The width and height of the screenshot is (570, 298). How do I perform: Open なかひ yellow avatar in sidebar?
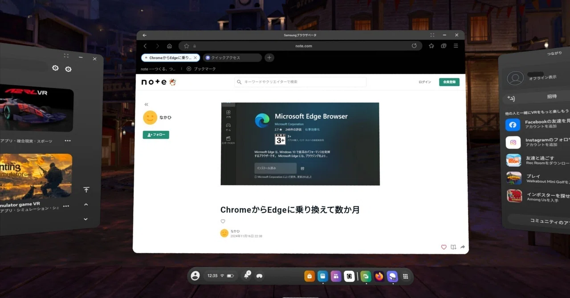[x=150, y=117]
